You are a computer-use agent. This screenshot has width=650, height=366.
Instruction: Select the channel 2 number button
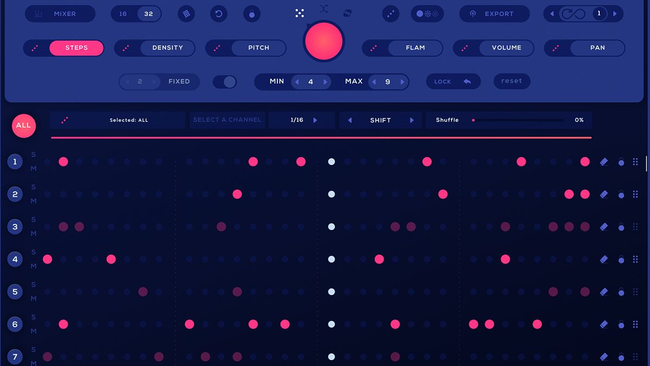(x=15, y=194)
